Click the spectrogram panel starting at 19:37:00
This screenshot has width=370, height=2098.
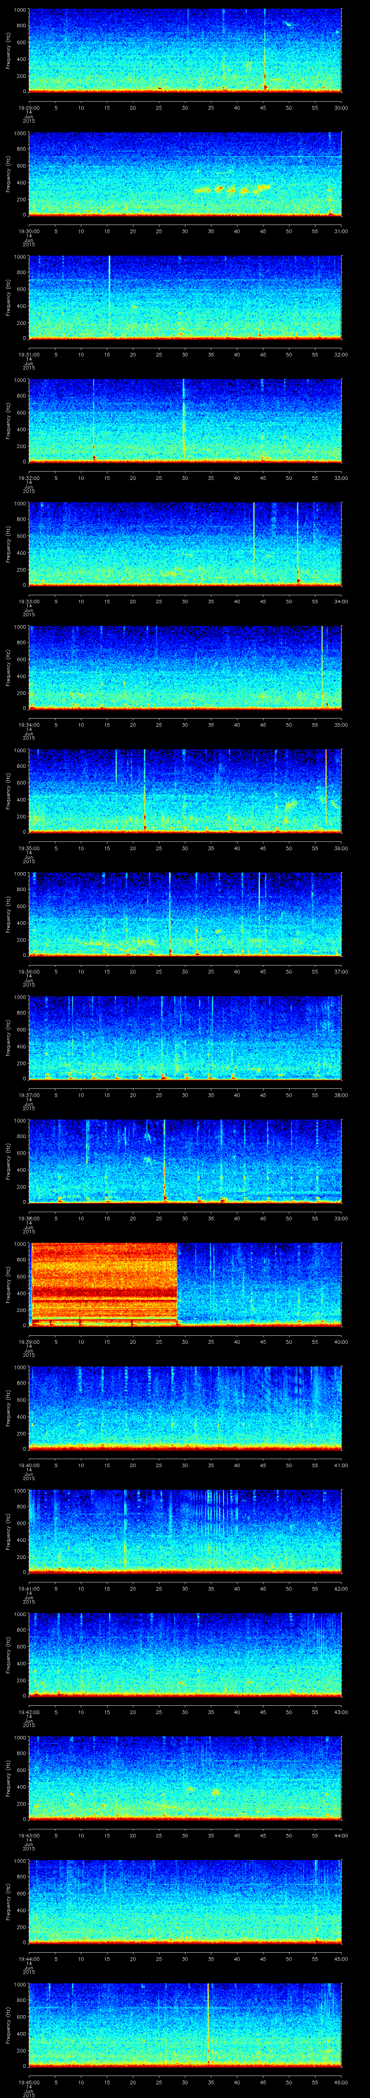[185, 1037]
